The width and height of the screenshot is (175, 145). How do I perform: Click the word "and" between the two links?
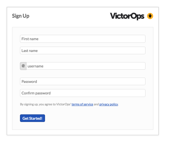click(96, 104)
